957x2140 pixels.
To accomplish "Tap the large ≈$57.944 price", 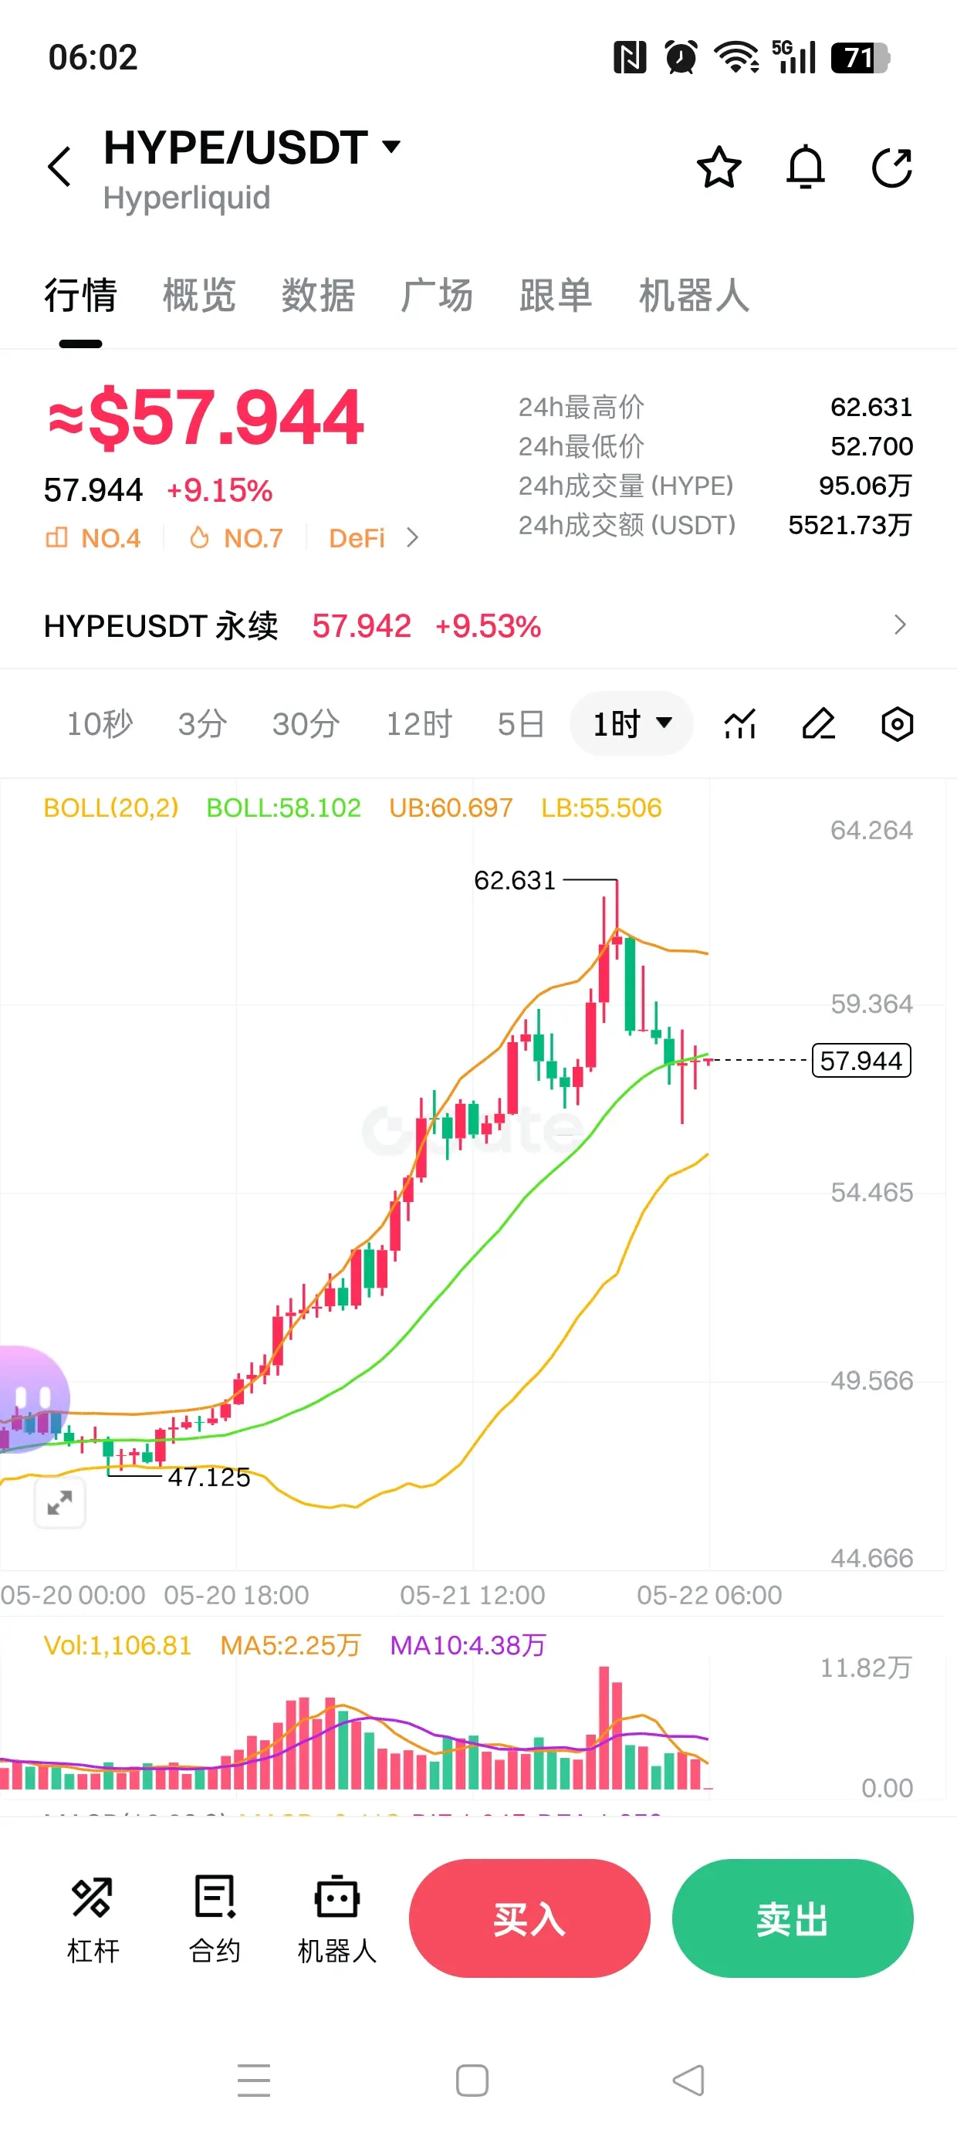I will click(x=205, y=417).
